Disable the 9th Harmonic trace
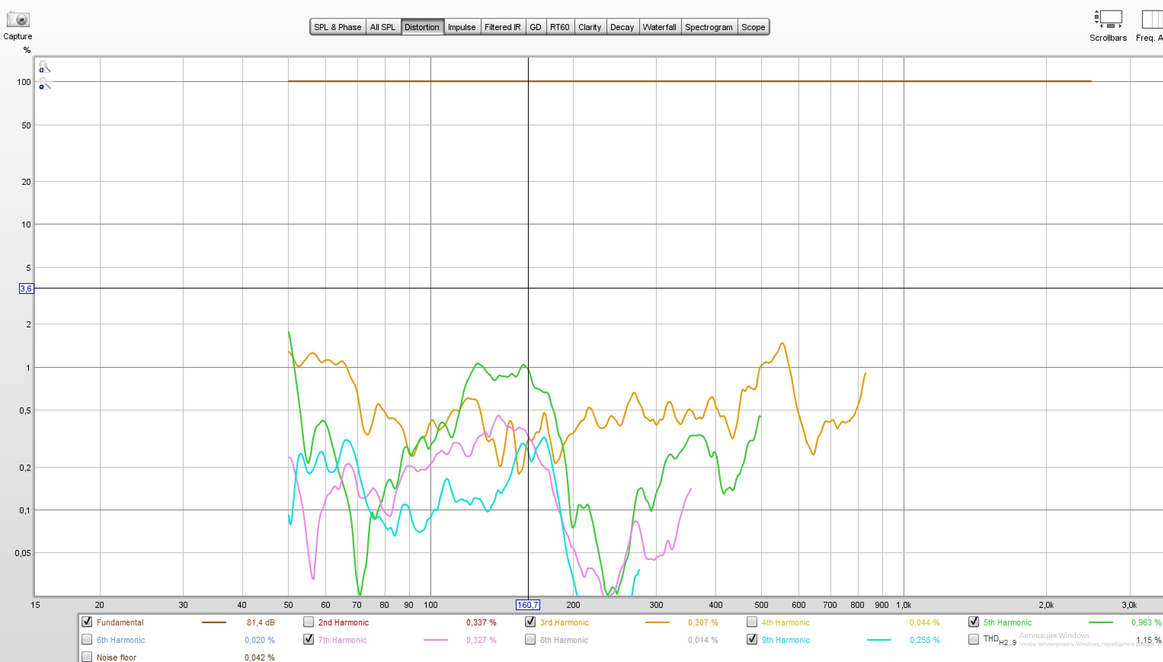The image size is (1163, 662). pyautogui.click(x=752, y=639)
